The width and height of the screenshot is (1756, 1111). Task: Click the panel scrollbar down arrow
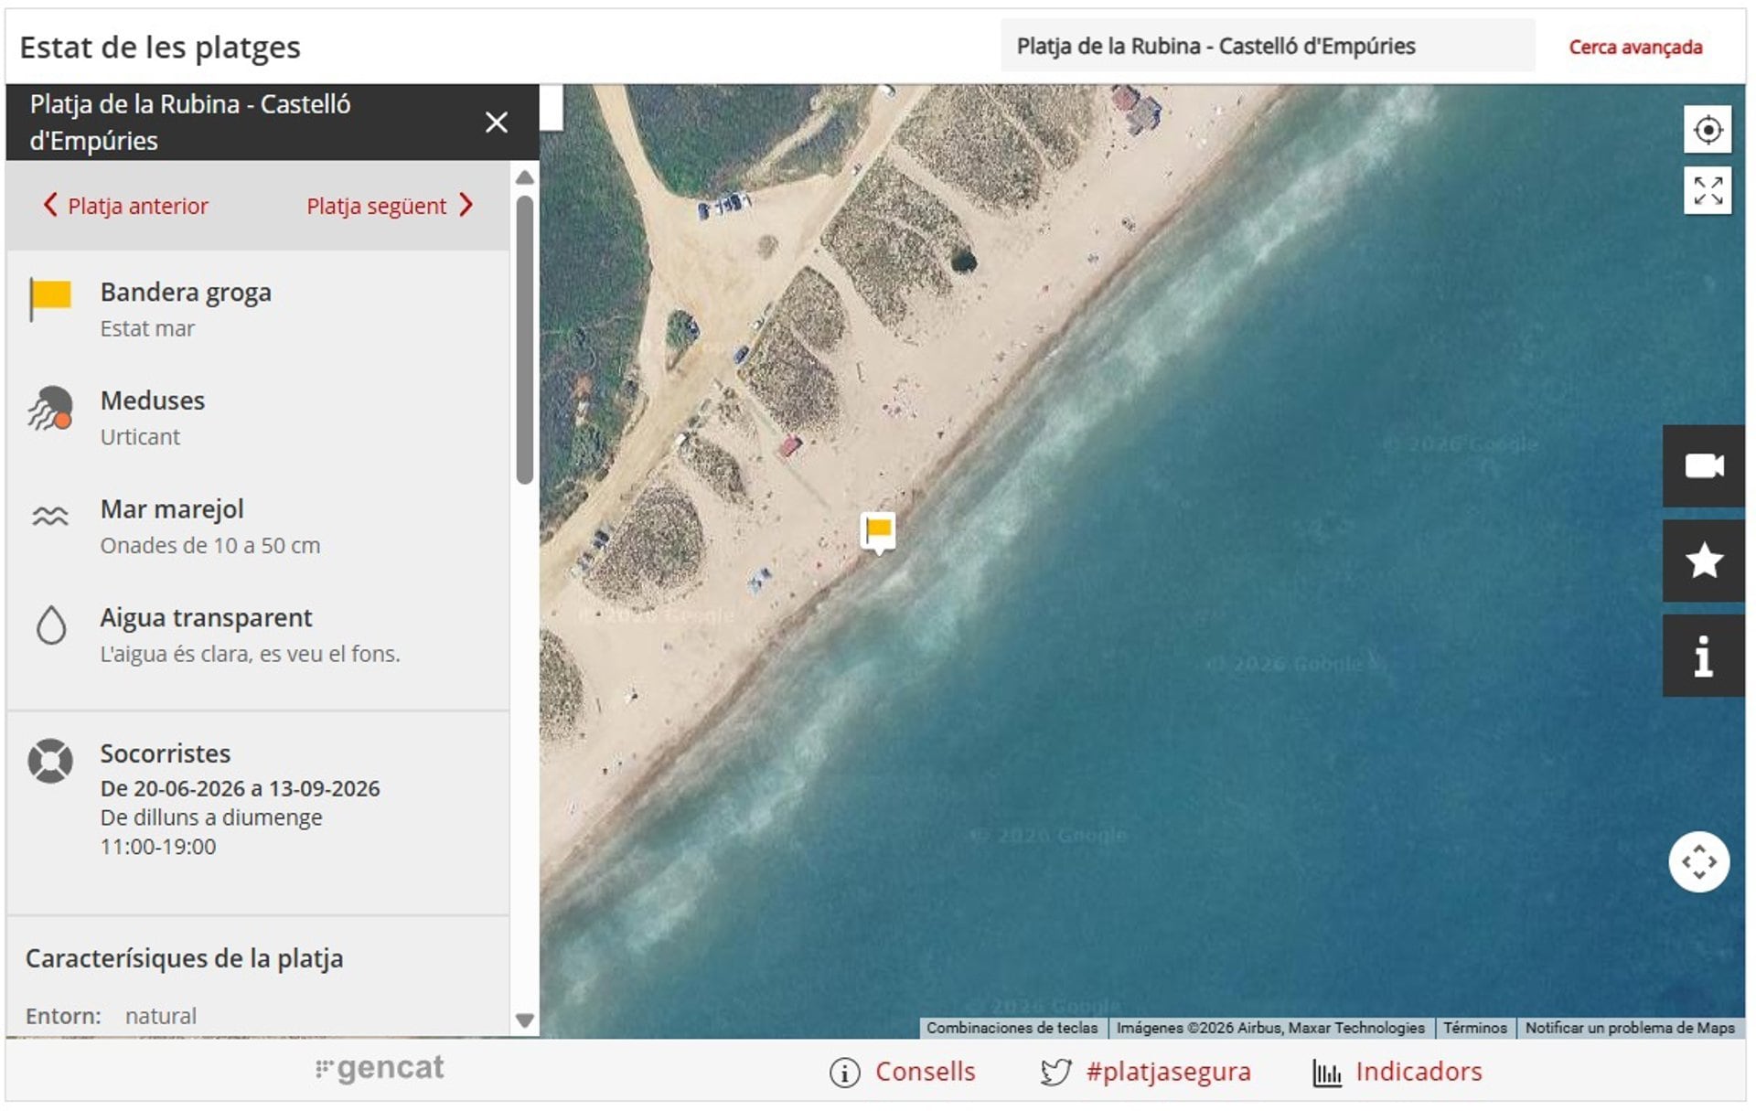524,1020
